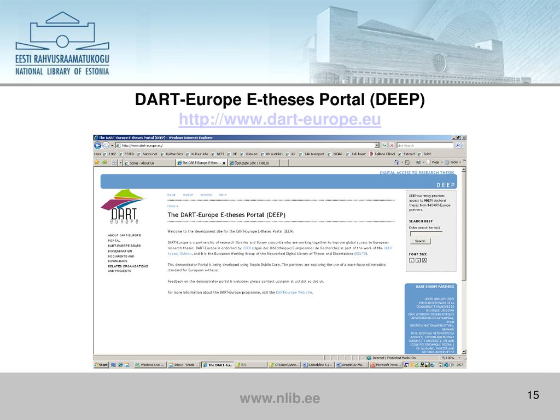The image size is (560, 420).
Task: Click Tallinna Ülikool links bar favorite
Action: (x=382, y=154)
